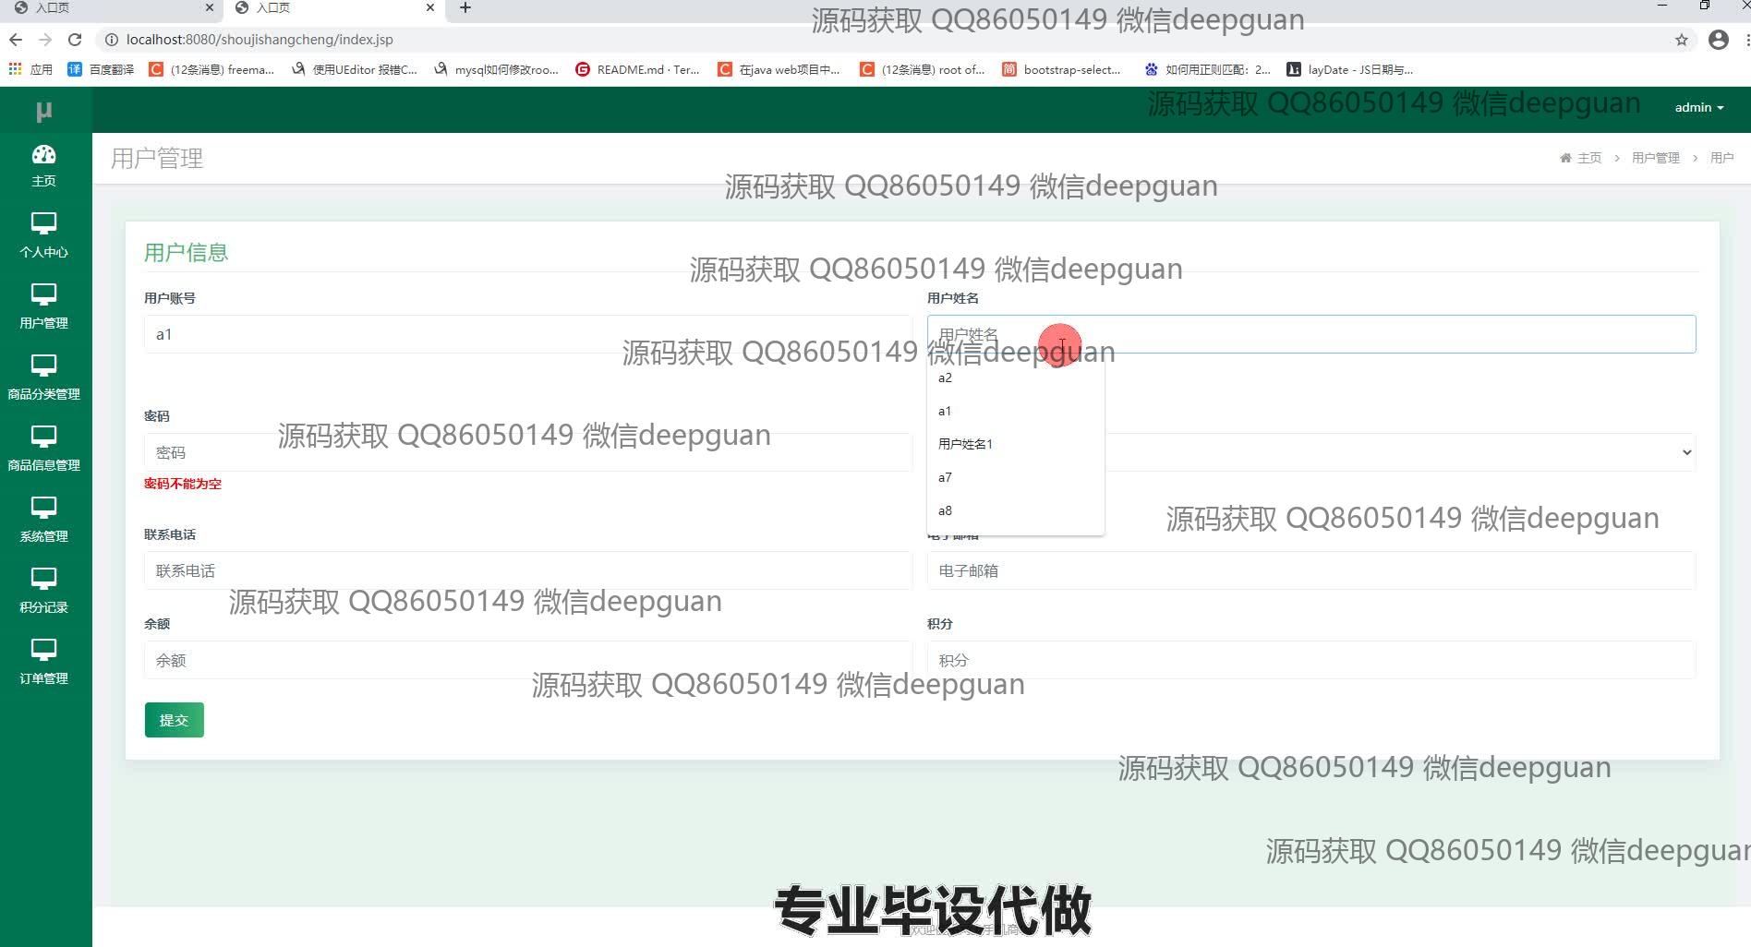Screen dimensions: 1751x947
Task: Click into the 联系电话 input field
Action: tap(527, 570)
